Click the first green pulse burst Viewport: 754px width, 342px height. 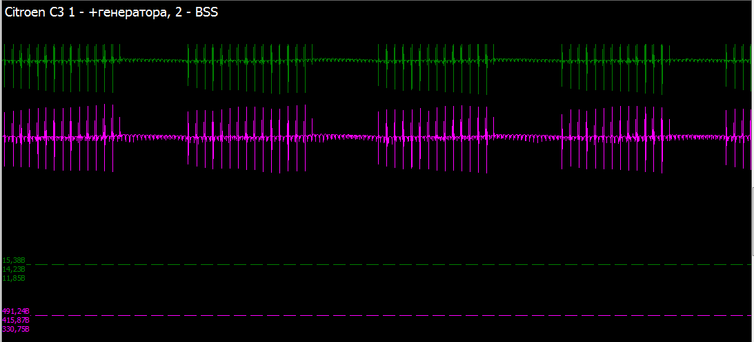(61, 65)
